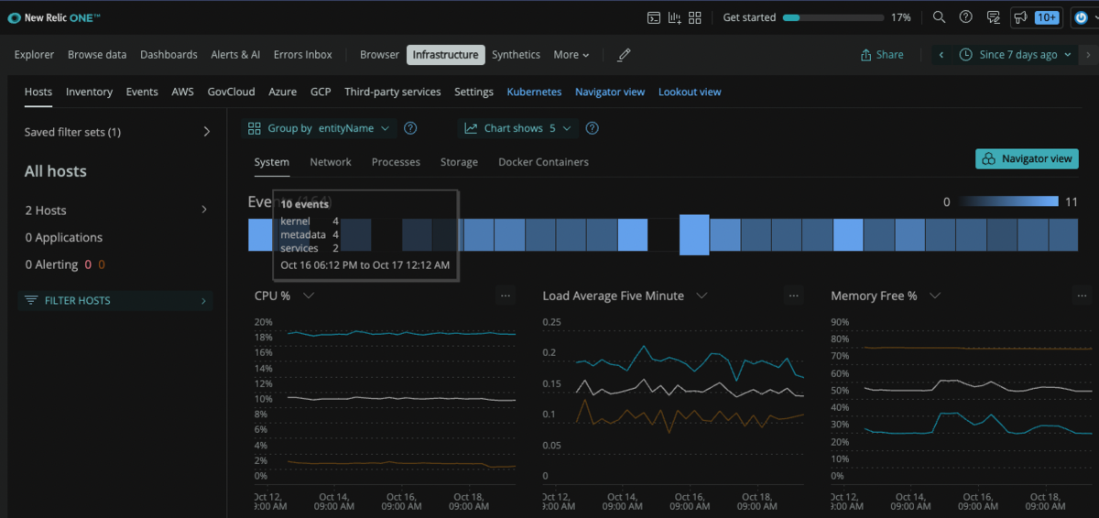Click the events heatmap gradient legend
The height and width of the screenshot is (518, 1099).
click(x=1008, y=201)
